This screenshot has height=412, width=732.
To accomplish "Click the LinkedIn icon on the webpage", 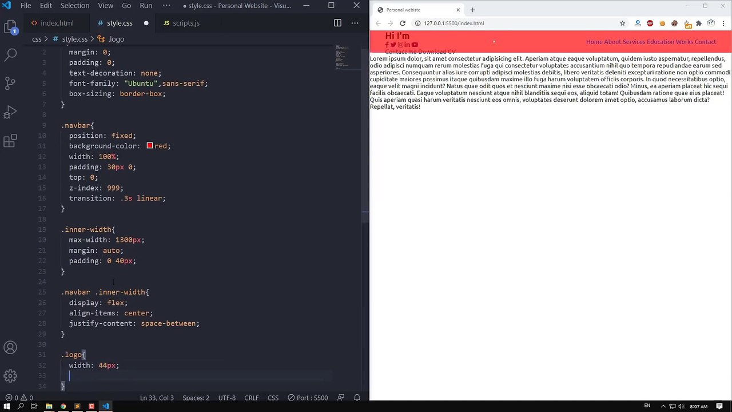I will click(407, 45).
